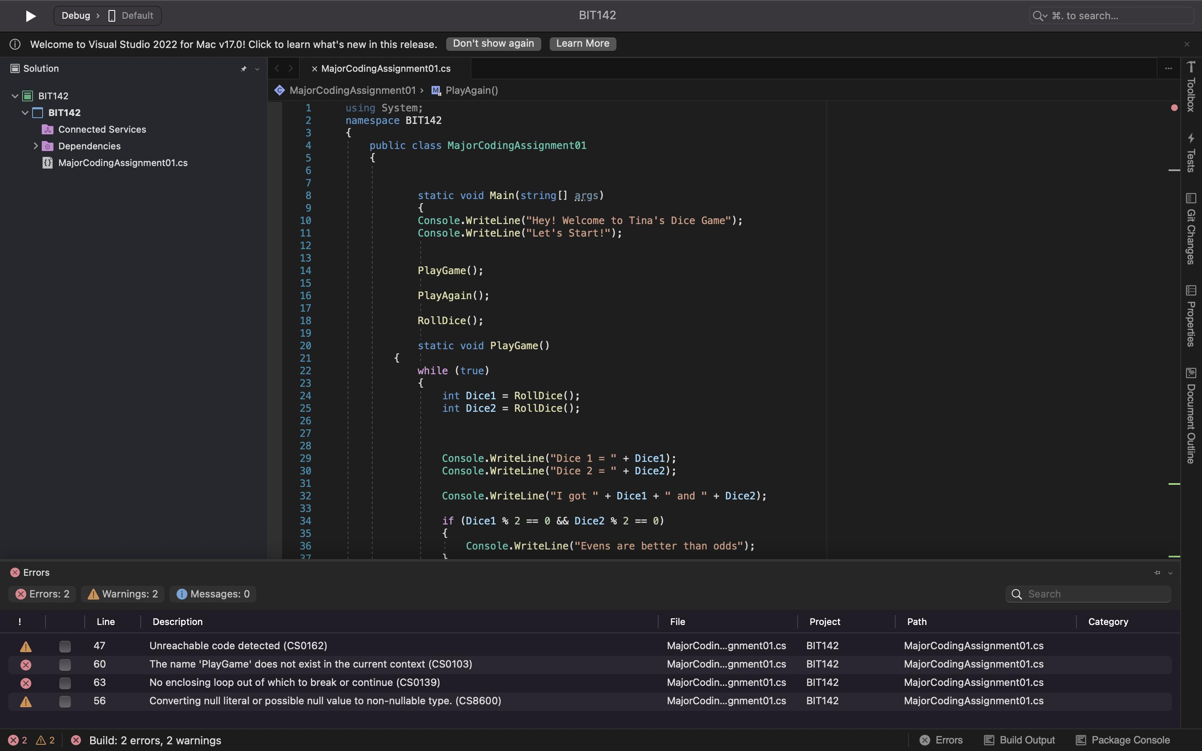The height and width of the screenshot is (751, 1202).
Task: Open editor tab options ellipsis
Action: coord(1168,68)
